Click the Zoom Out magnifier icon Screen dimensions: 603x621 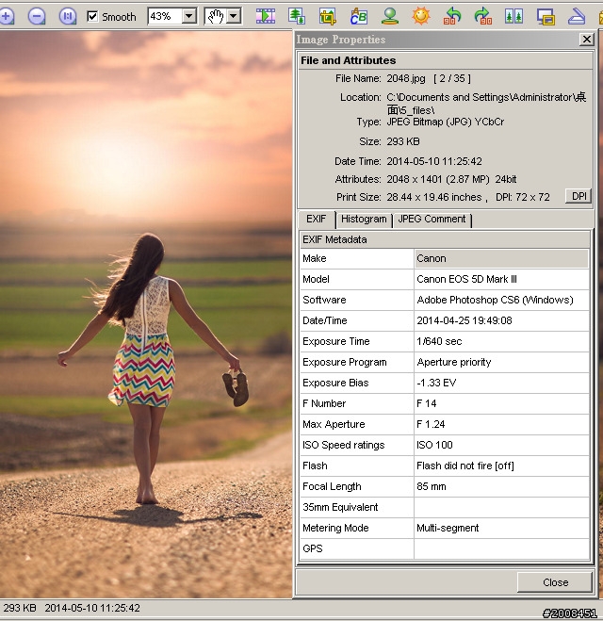[37, 16]
